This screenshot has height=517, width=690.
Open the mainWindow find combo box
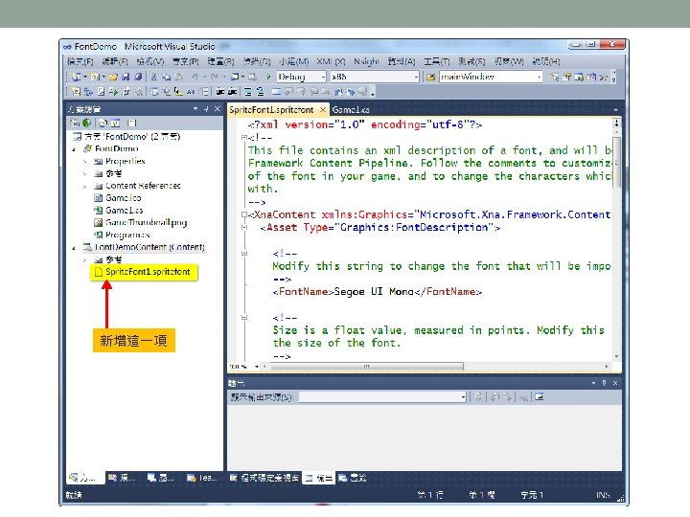click(540, 77)
